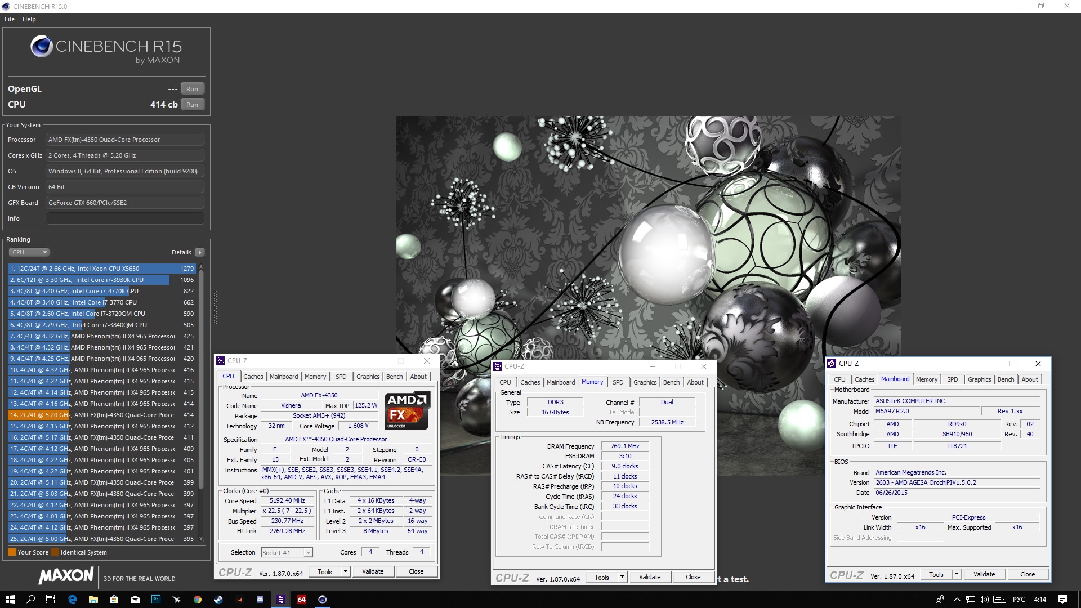Click the Core Speed value 5192.40 MHz
This screenshot has width=1081, height=608.
click(287, 500)
